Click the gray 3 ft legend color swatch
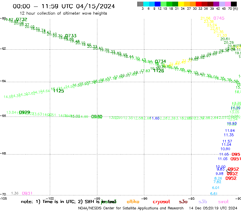 point(140,4)
